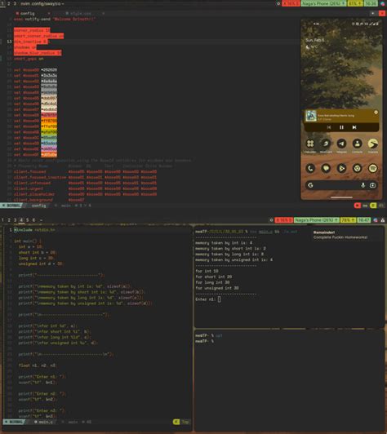Click the 'memory taken by long int' terminal line
This screenshot has height=434, width=387.
click(x=229, y=254)
